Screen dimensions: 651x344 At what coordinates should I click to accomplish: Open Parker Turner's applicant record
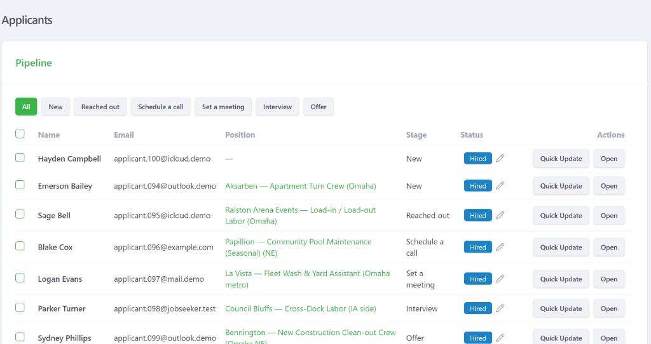pyautogui.click(x=609, y=308)
